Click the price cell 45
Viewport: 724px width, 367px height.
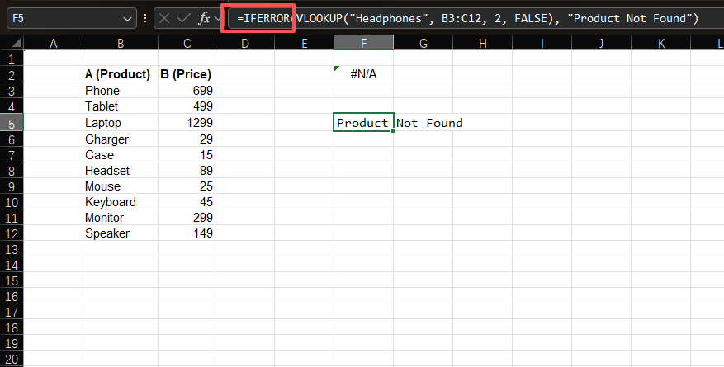187,202
